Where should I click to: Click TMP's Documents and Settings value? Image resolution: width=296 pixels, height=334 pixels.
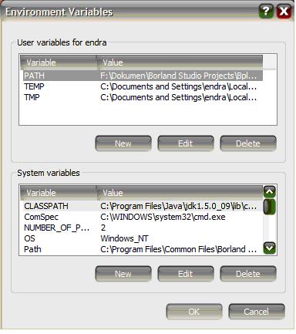pyautogui.click(x=179, y=97)
